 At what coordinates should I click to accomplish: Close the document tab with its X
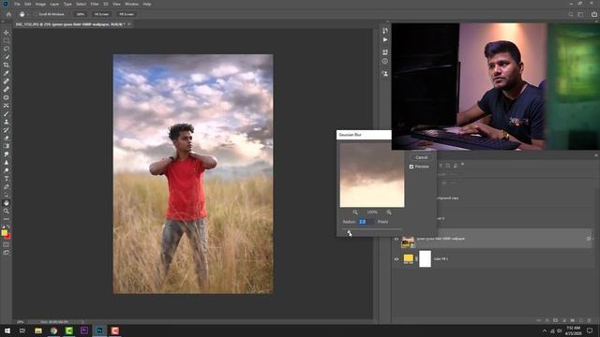tap(129, 24)
